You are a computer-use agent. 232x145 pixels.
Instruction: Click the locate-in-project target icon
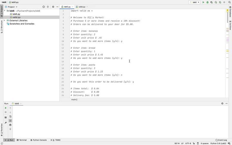tap(43, 7)
